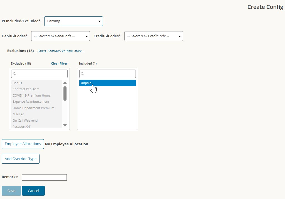Select Passport OT in the Excluded list

[x=37, y=126]
